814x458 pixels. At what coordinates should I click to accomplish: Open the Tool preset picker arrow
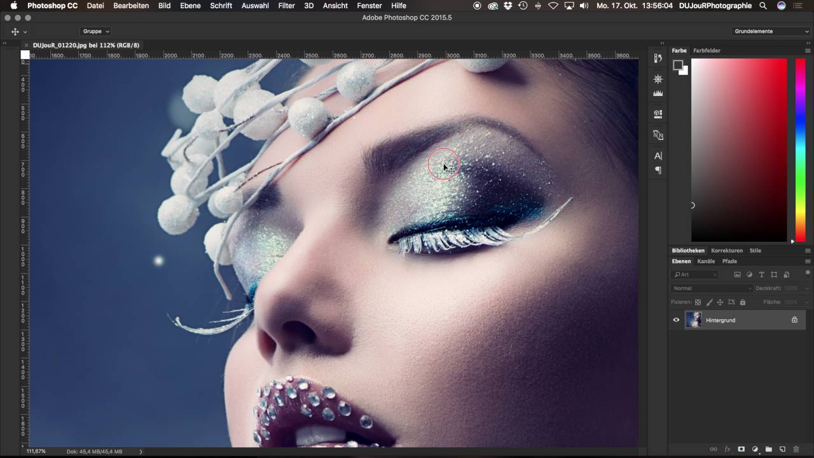(25, 31)
